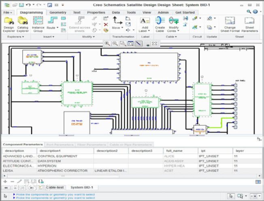Click the Modify Cores icon
264x201 pixels.
point(174,21)
